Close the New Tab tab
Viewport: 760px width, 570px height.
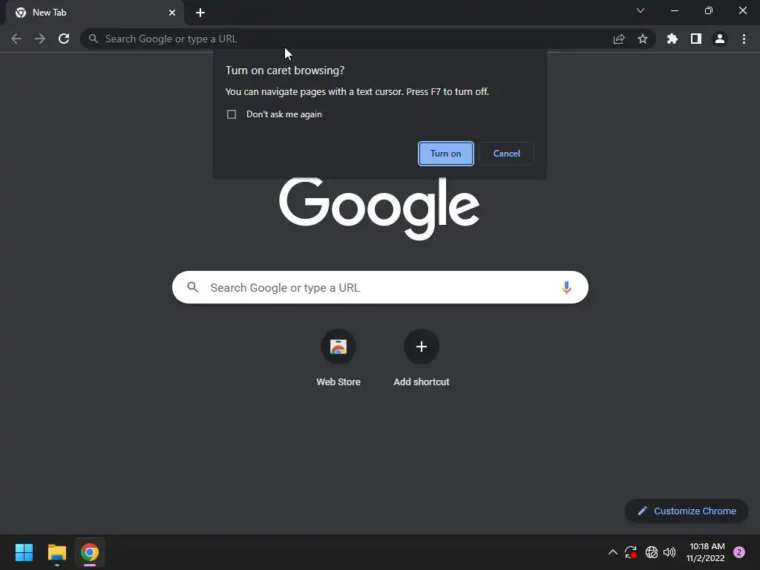coord(172,13)
